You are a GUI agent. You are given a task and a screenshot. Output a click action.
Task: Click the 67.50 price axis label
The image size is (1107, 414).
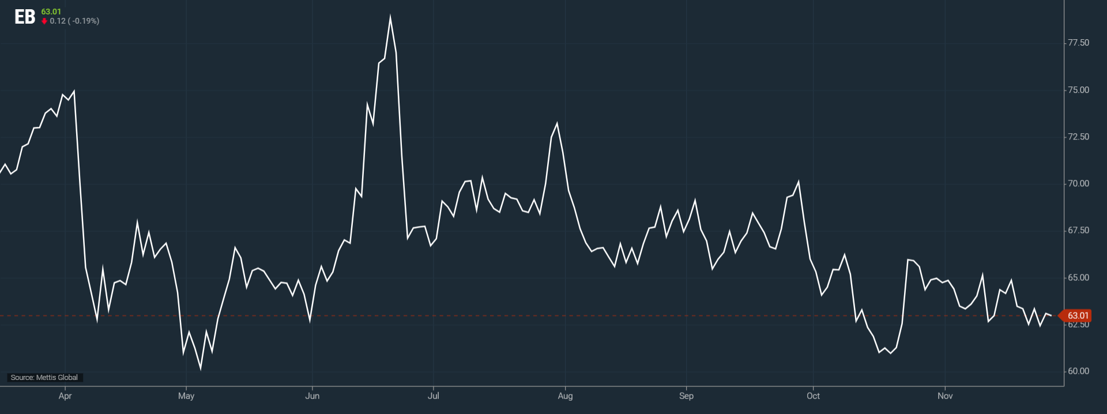pos(1078,230)
